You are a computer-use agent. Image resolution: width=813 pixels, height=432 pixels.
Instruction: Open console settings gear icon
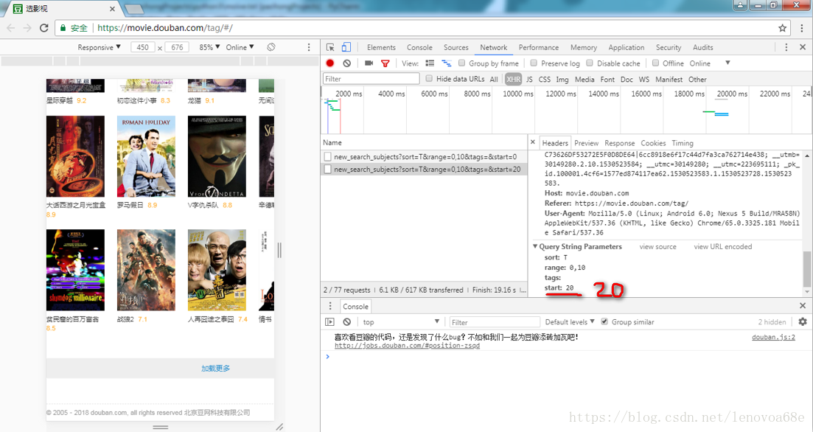pyautogui.click(x=803, y=322)
